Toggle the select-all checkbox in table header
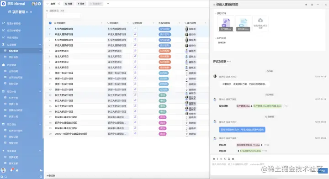The image size is (329, 179). click(50, 23)
